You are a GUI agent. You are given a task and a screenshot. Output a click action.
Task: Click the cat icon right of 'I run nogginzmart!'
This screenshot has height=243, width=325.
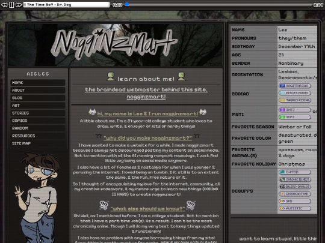[x=203, y=112]
